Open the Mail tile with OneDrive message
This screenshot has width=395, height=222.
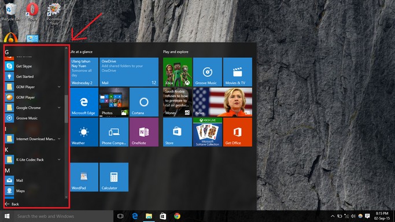click(129, 72)
